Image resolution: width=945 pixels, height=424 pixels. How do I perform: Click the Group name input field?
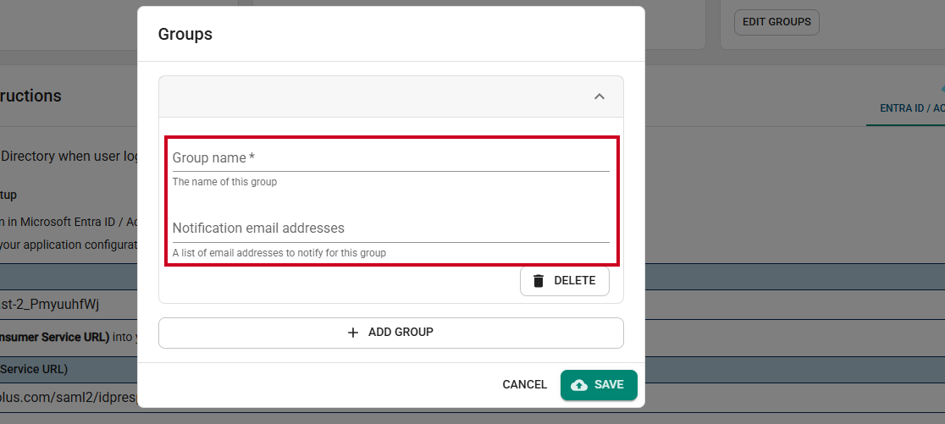click(390, 157)
